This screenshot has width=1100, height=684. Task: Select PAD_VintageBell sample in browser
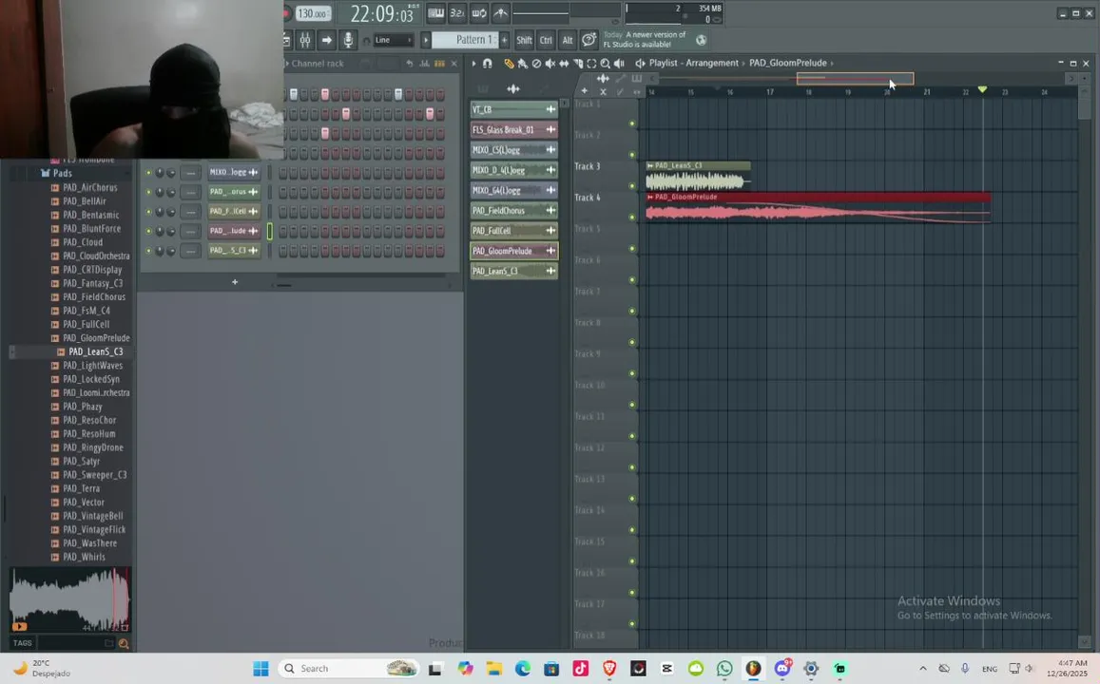[91, 516]
